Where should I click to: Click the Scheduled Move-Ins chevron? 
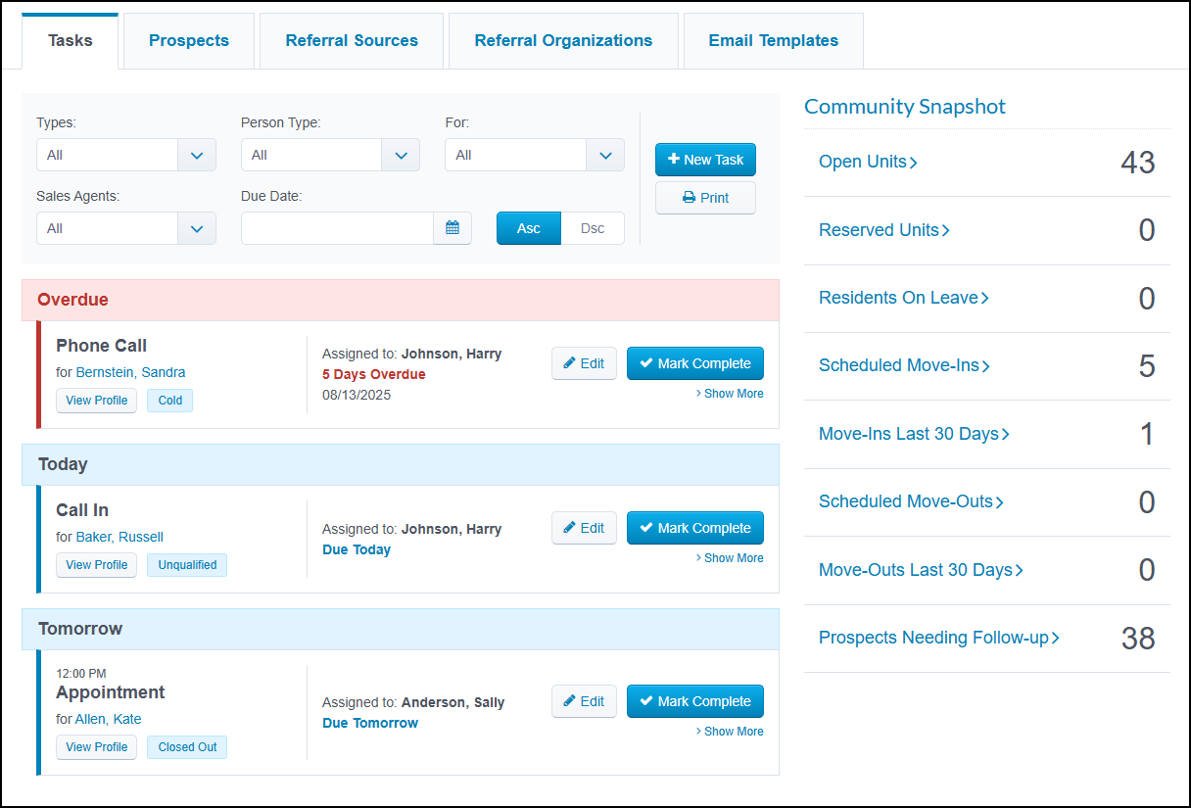pos(987,364)
